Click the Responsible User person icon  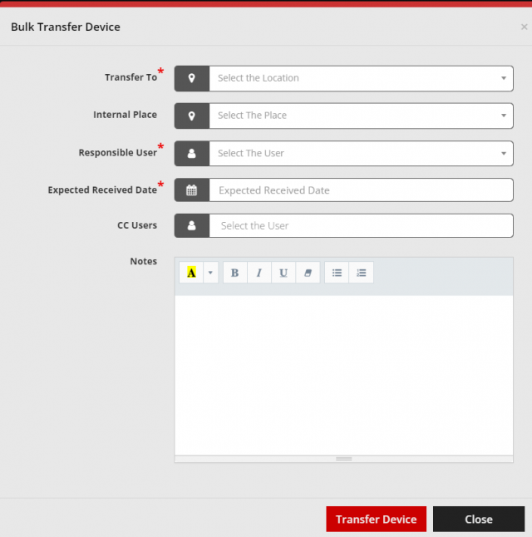(x=192, y=154)
